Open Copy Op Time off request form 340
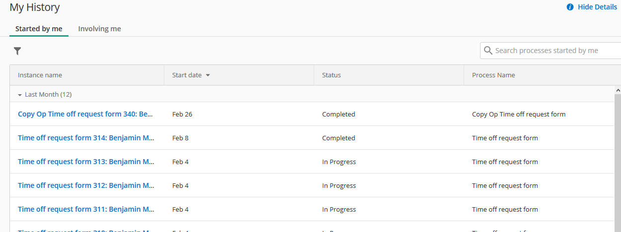 point(86,114)
